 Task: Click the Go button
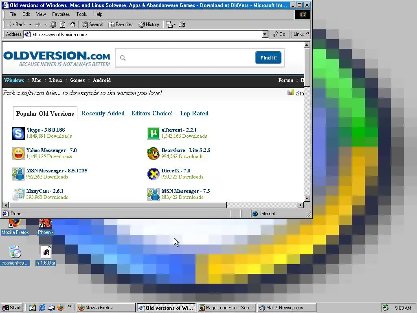(279, 34)
